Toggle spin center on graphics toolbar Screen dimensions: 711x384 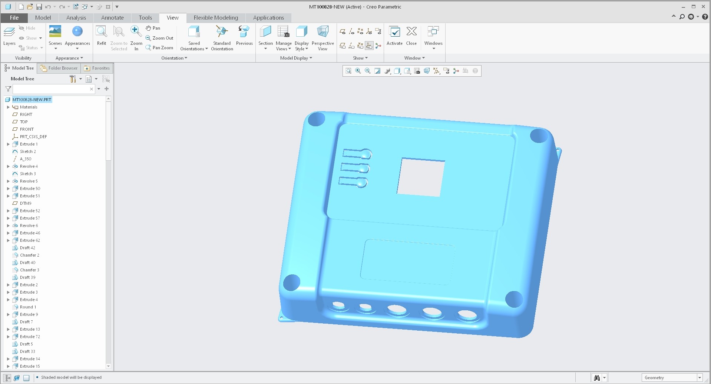456,71
